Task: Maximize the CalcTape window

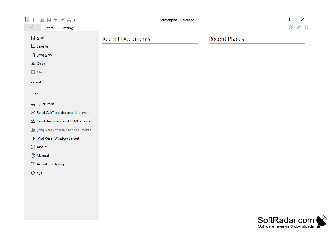Action: pyautogui.click(x=288, y=20)
